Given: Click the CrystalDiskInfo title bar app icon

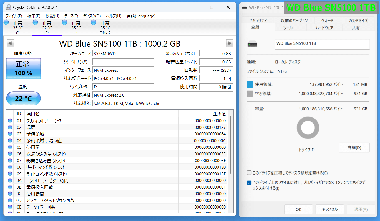Looking at the screenshot, I should 9,7.
